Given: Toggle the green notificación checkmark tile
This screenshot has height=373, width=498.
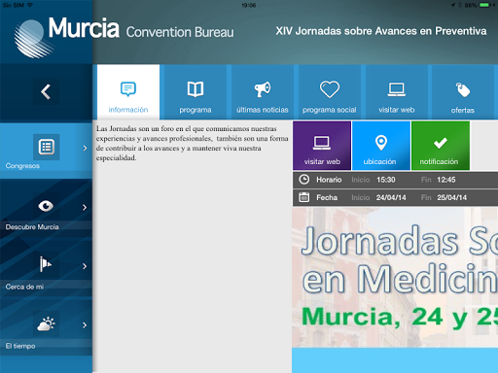Looking at the screenshot, I should (441, 146).
